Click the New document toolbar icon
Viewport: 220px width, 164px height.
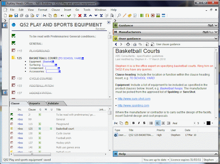(5, 15)
